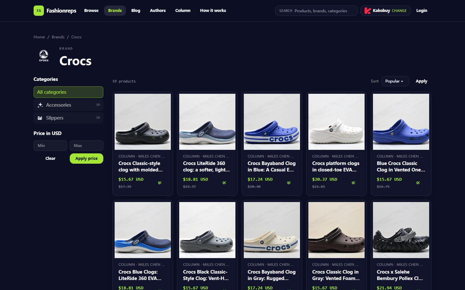465x290 pixels.
Task: Click the green FA Fashionreps logo icon
Action: [39, 11]
